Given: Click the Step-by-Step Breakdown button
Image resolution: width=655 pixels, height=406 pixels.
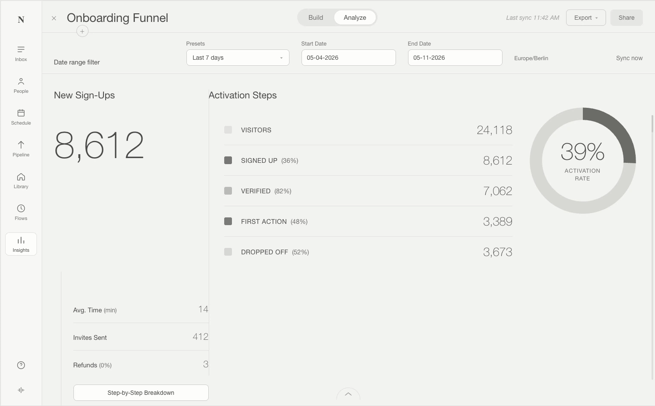Looking at the screenshot, I should (x=141, y=393).
